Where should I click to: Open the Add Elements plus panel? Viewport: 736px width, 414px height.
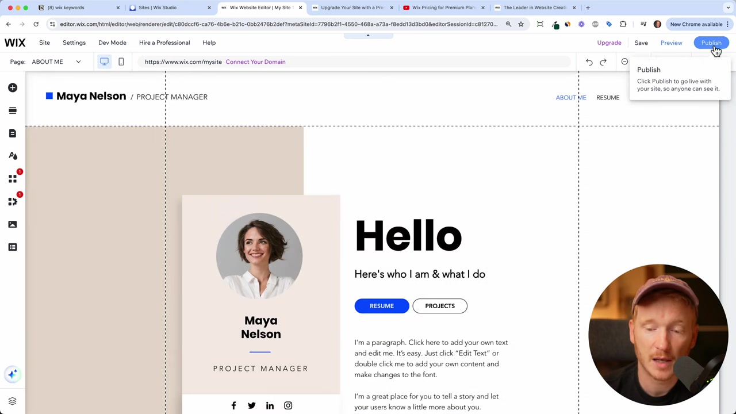pos(13,87)
